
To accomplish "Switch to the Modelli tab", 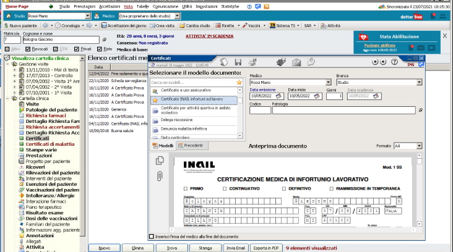I will coord(163,146).
